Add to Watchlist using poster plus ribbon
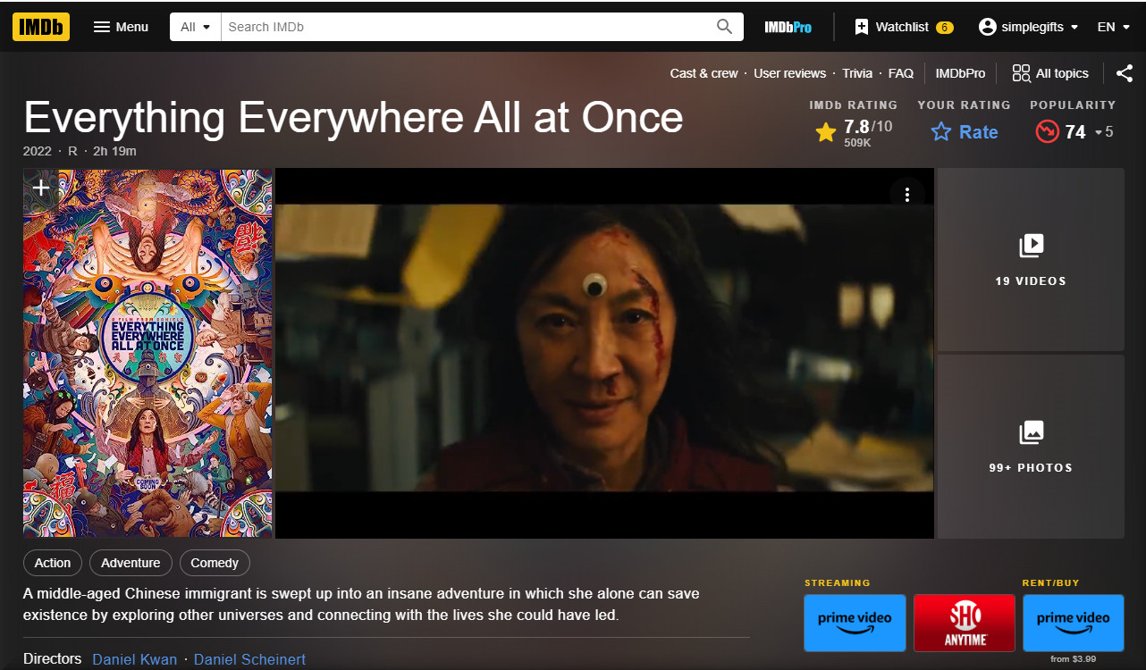Screen dimensions: 1146x670 (41, 188)
